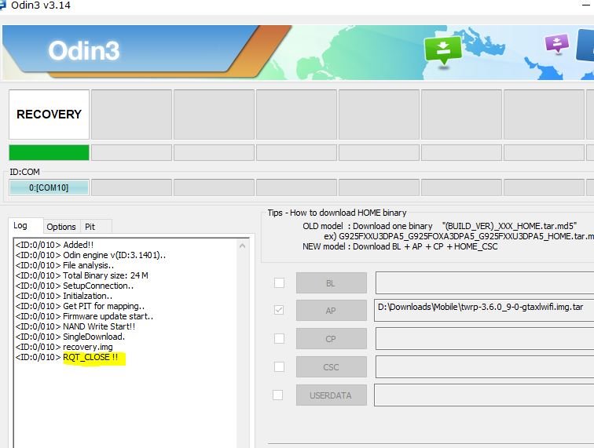
Task: Switch to the Options tab
Action: 61,227
